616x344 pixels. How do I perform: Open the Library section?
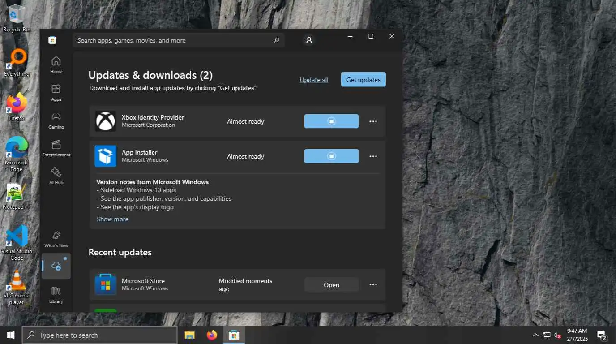pyautogui.click(x=56, y=295)
